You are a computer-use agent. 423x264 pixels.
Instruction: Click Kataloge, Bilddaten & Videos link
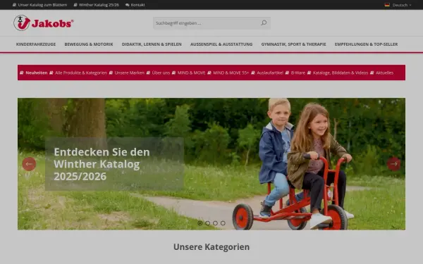coord(341,73)
